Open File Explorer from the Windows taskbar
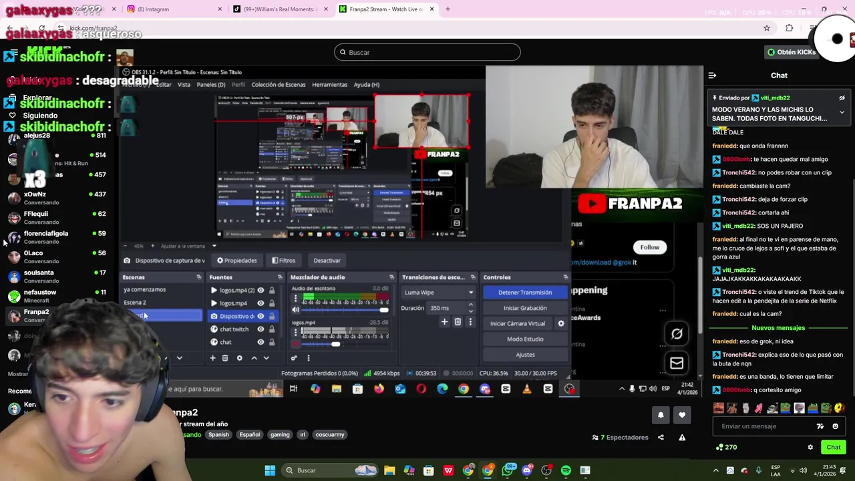This screenshot has height=481, width=855. coord(389,470)
